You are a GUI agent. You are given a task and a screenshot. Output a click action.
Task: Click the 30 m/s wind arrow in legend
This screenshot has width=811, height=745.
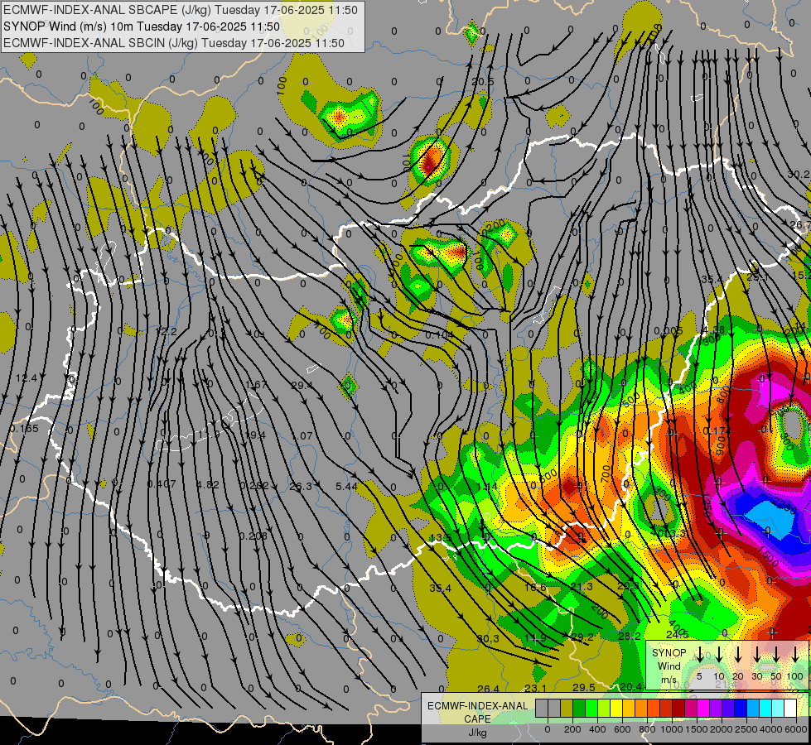[x=757, y=655]
